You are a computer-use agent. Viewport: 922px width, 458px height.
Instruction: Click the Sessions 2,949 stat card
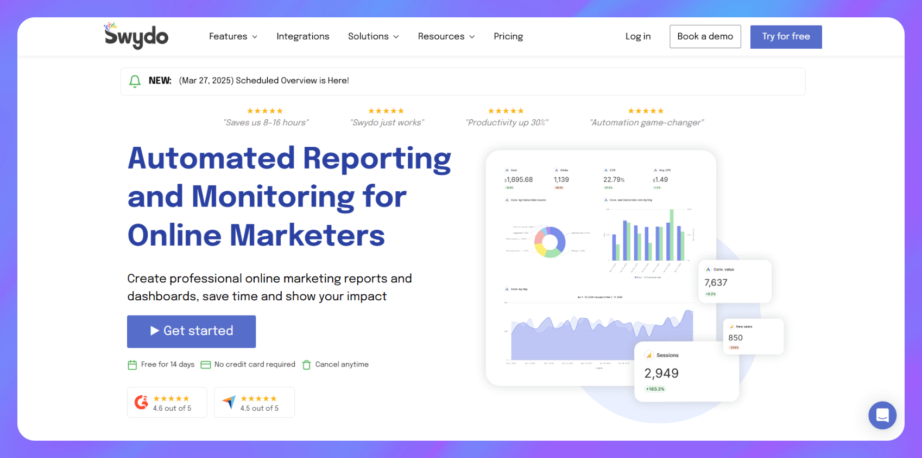686,372
